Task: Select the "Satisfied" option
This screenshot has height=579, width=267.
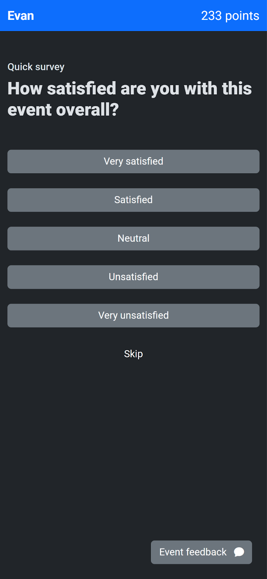Action: coord(133,200)
